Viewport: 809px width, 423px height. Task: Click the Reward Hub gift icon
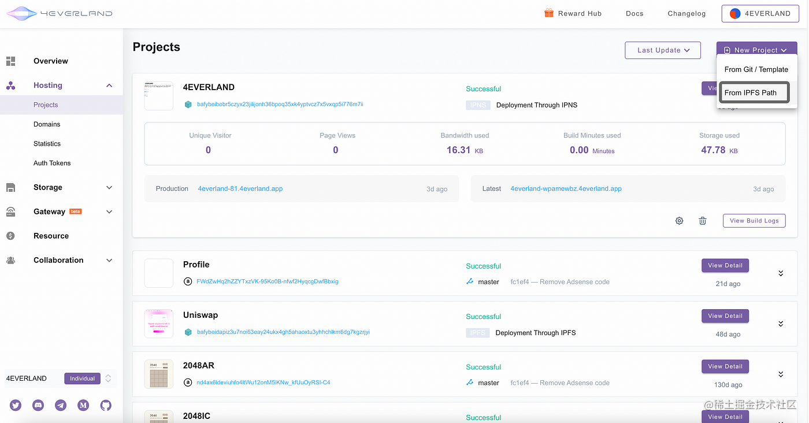(x=549, y=13)
